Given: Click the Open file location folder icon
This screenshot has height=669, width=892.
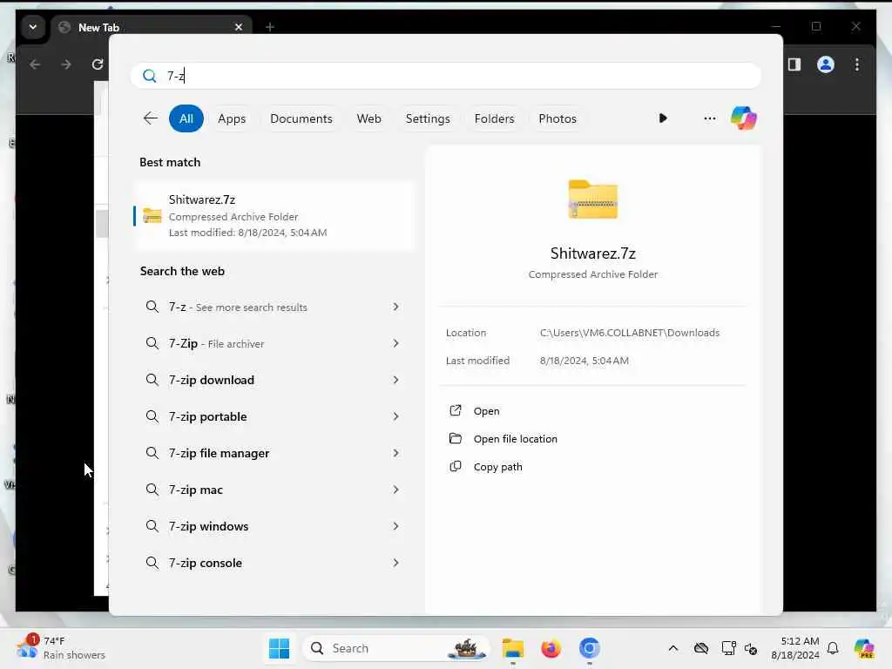Looking at the screenshot, I should point(455,438).
